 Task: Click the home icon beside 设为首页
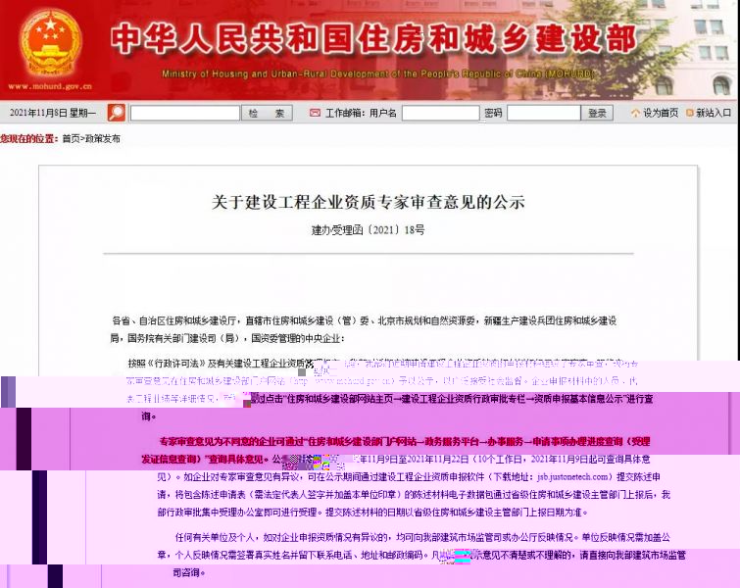point(635,113)
